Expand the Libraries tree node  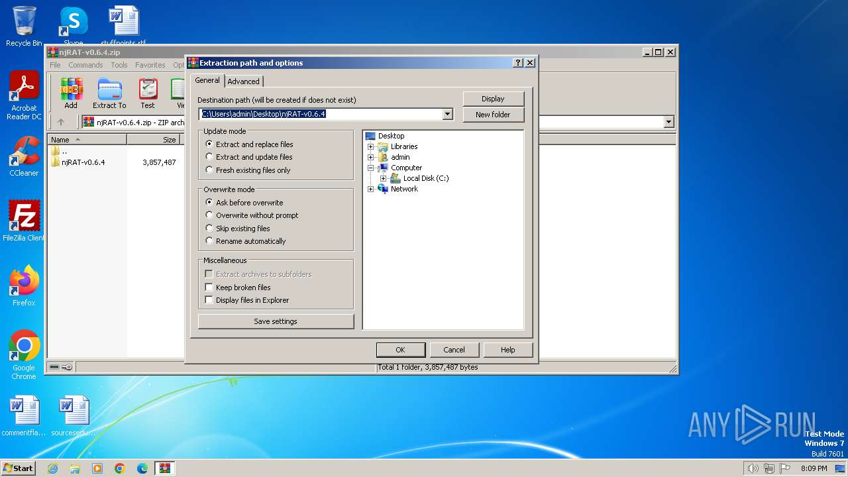tap(371, 146)
